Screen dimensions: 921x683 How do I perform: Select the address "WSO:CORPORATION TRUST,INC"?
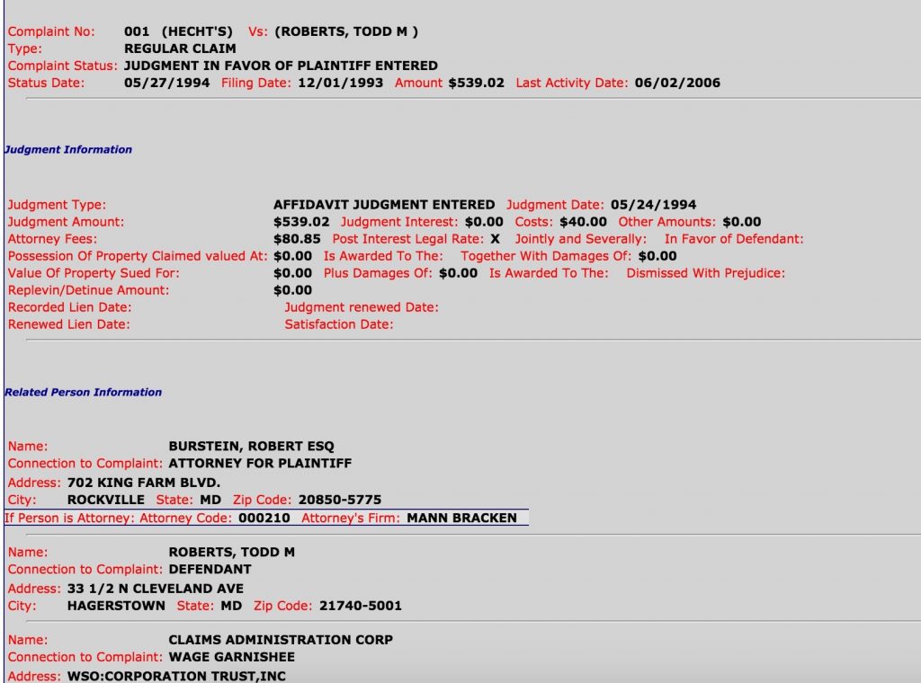(x=177, y=677)
